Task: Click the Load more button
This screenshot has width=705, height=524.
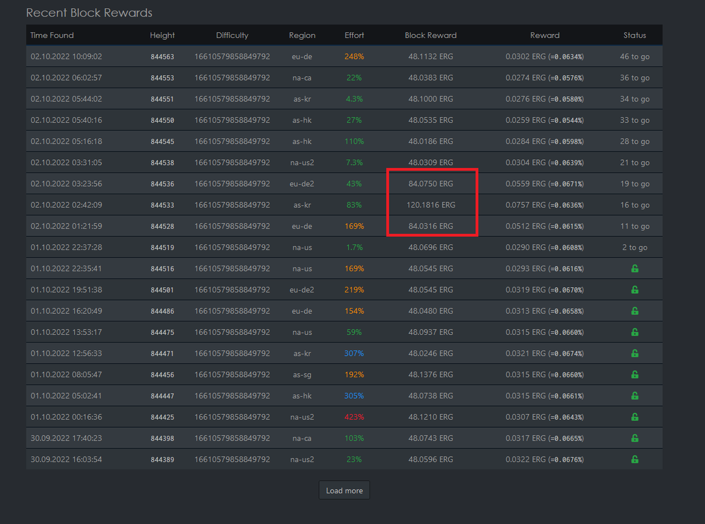Action: (x=344, y=491)
